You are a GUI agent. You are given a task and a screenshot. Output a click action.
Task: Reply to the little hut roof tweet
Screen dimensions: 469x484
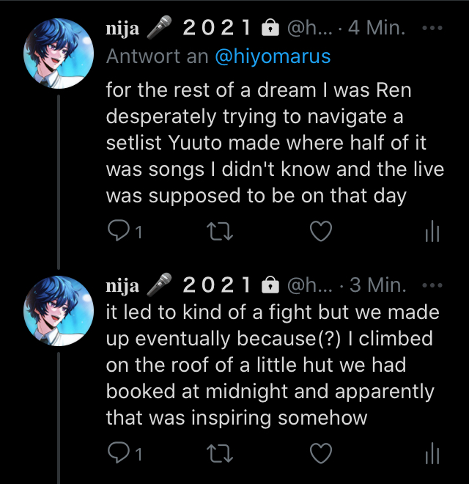coord(118,454)
